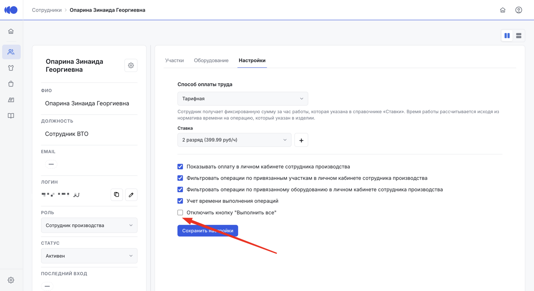Click the empty email field dash
The width and height of the screenshot is (534, 291).
pos(51,164)
